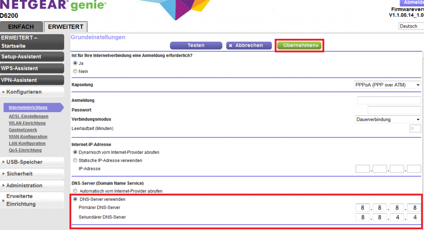The height and width of the screenshot is (230, 424).
Task: Click the Übernehmen button
Action: pos(299,46)
